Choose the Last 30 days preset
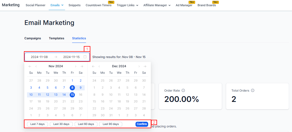This screenshot has width=292, height=132. click(x=61, y=124)
